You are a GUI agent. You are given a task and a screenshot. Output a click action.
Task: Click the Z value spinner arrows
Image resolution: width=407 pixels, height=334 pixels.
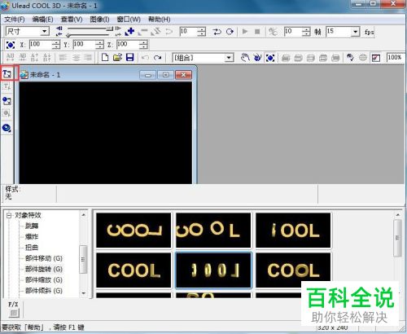click(143, 45)
